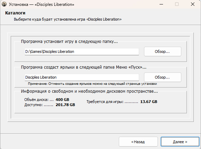
Task: Click the group title Программа установит игру в следующую папку
Action: 69,42
